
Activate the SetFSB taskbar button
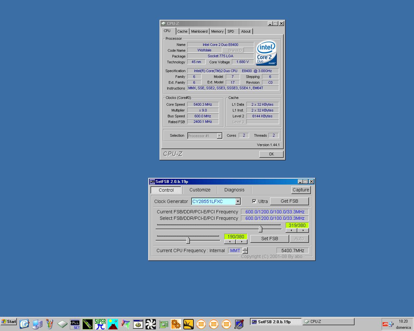point(276,322)
